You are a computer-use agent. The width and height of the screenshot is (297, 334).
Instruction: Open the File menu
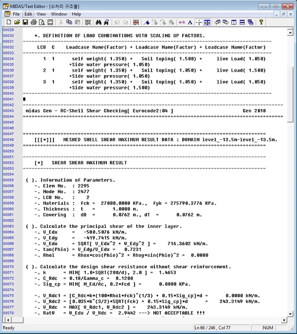pyautogui.click(x=16, y=14)
